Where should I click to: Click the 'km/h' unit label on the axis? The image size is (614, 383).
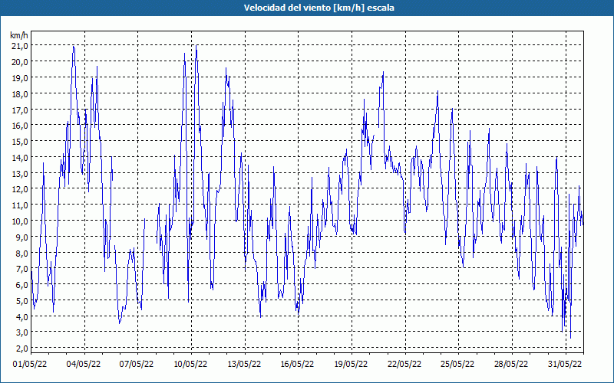(19, 35)
